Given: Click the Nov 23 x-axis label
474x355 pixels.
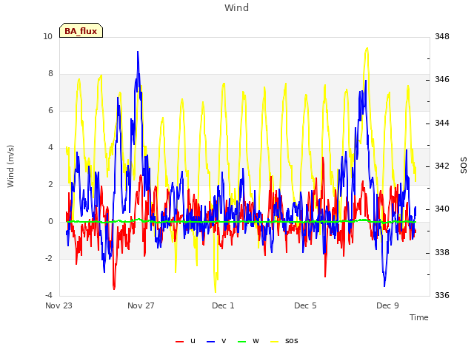Looking at the screenshot, I should click(59, 305).
